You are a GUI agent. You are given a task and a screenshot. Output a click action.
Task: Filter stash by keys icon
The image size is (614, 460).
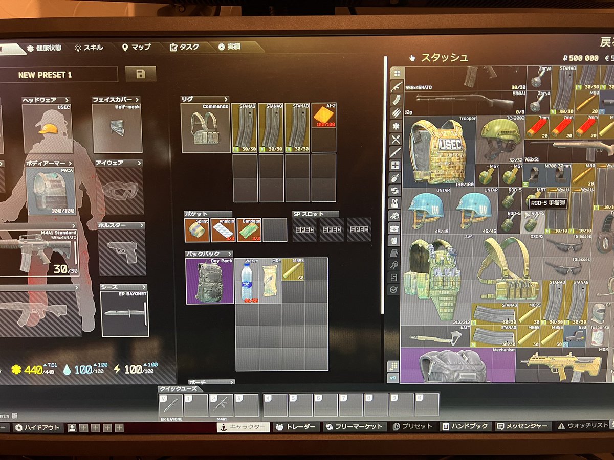[x=394, y=265]
